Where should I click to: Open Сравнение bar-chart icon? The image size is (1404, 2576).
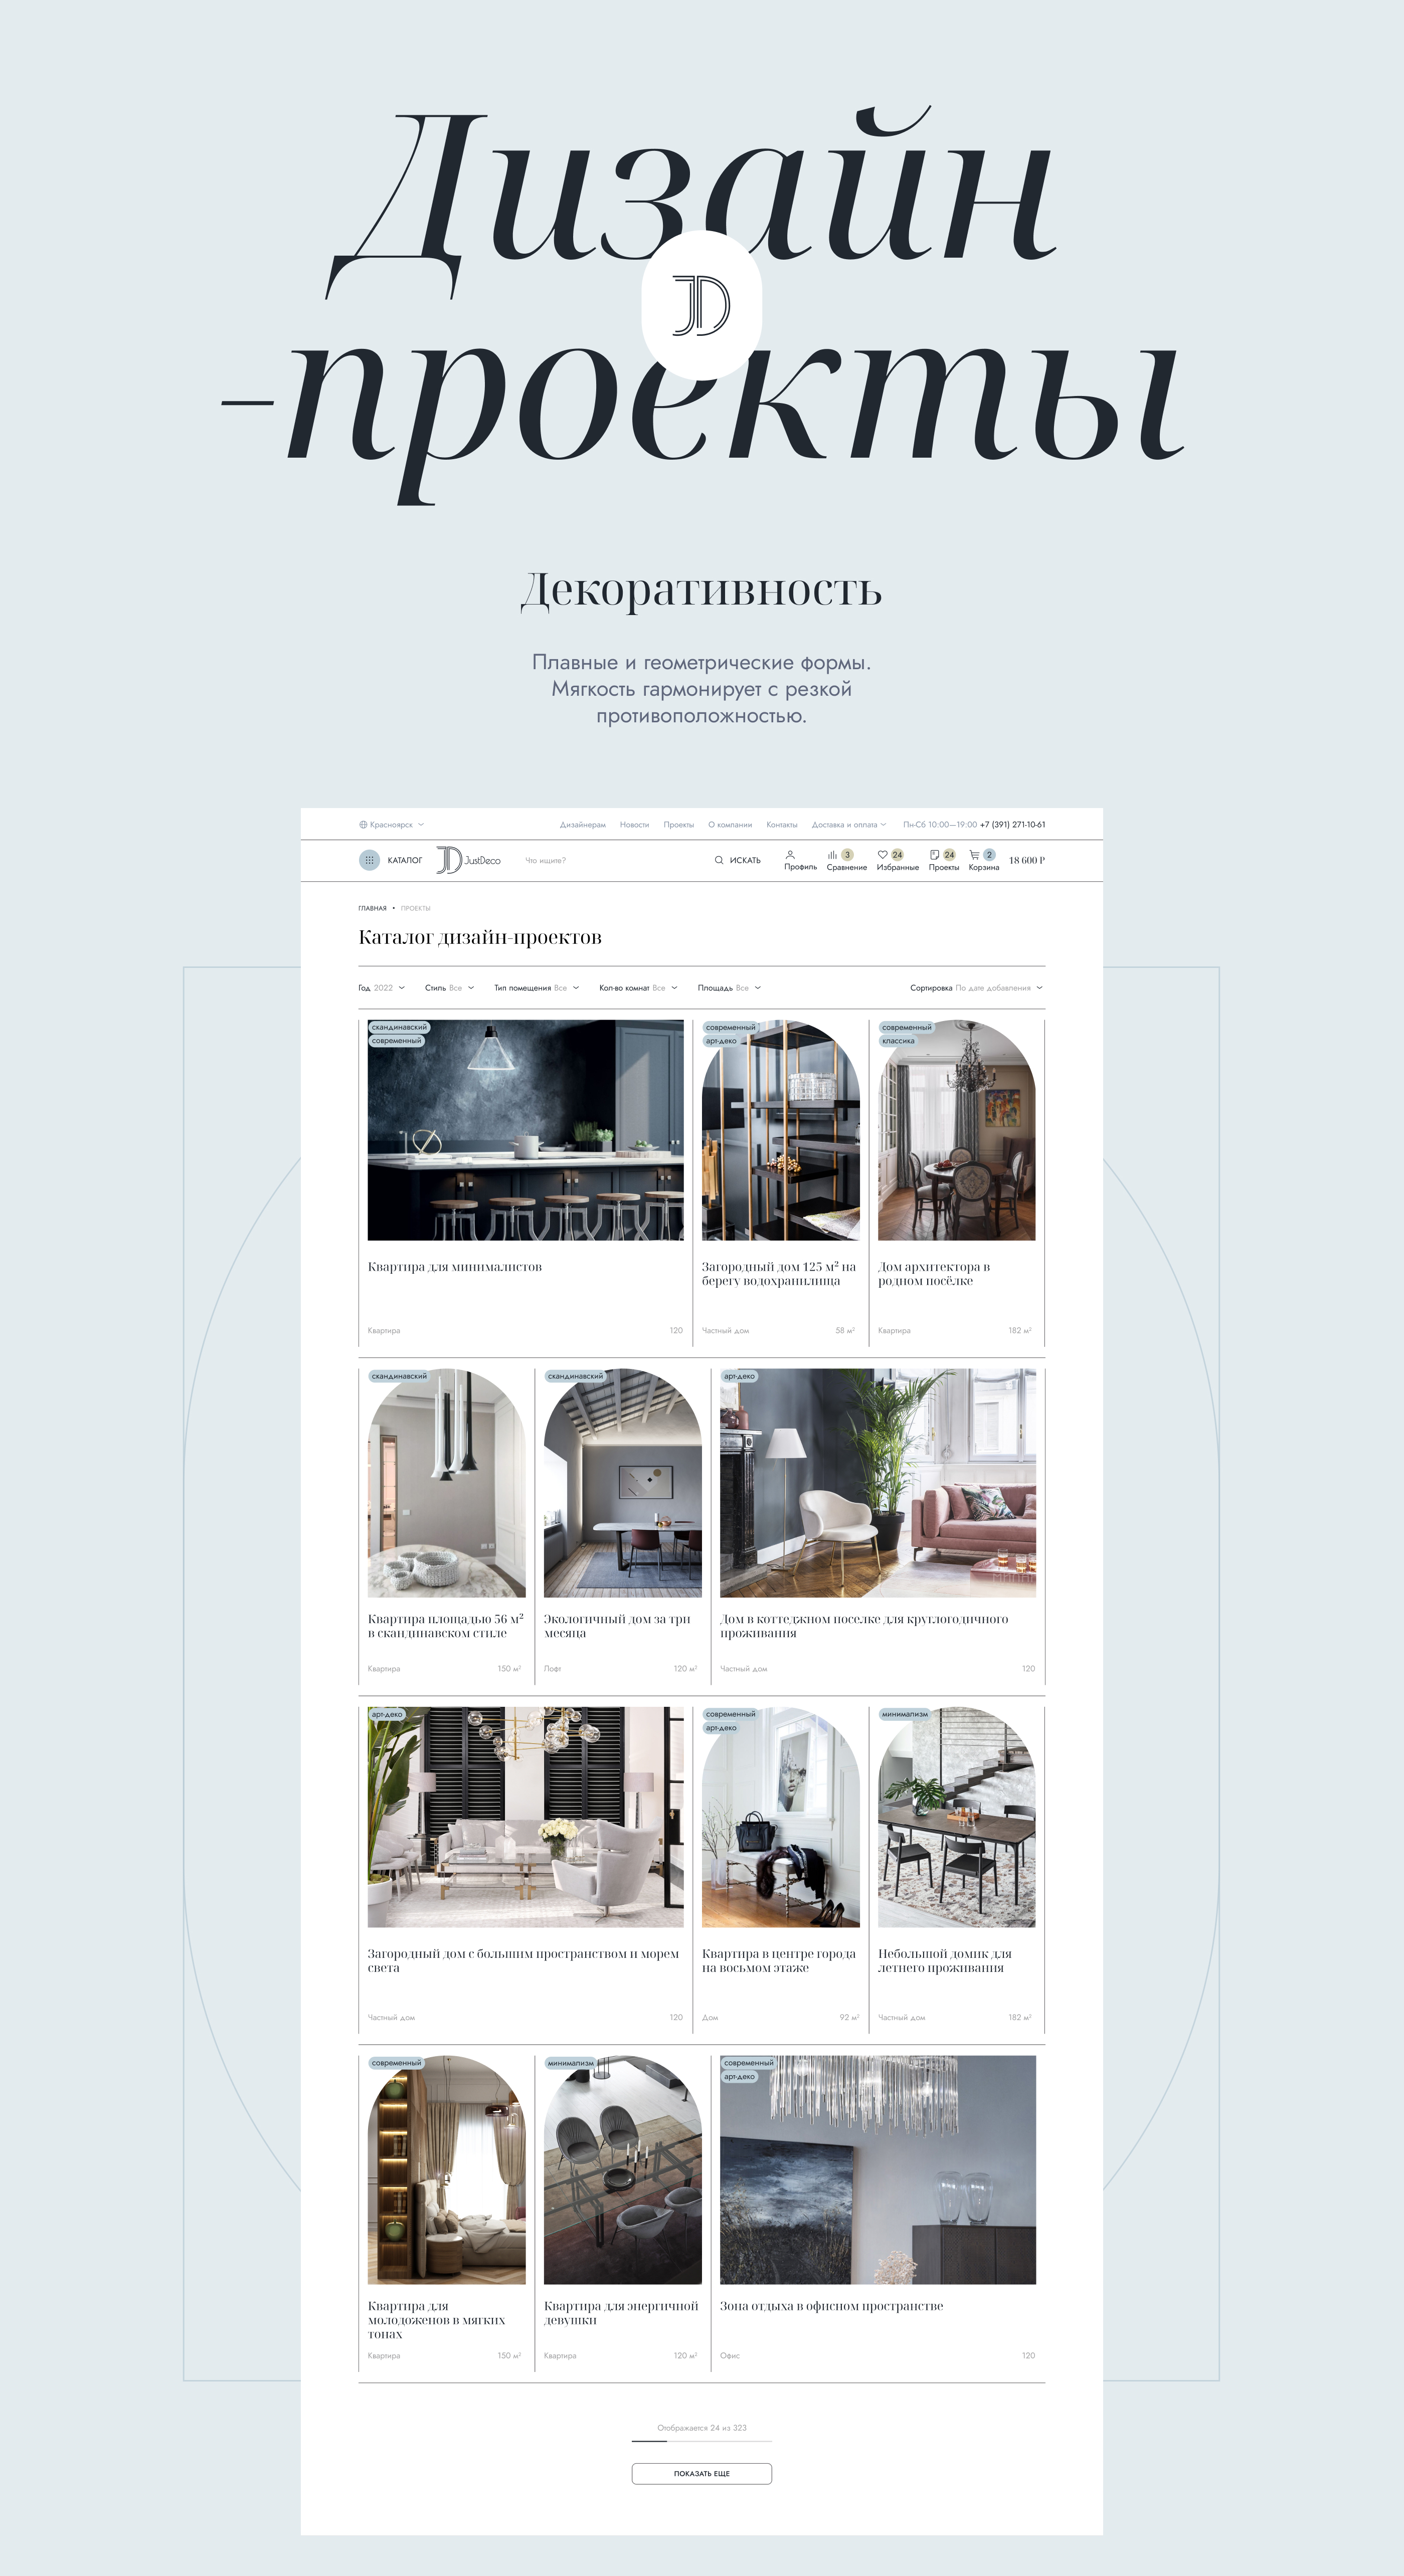pos(832,855)
